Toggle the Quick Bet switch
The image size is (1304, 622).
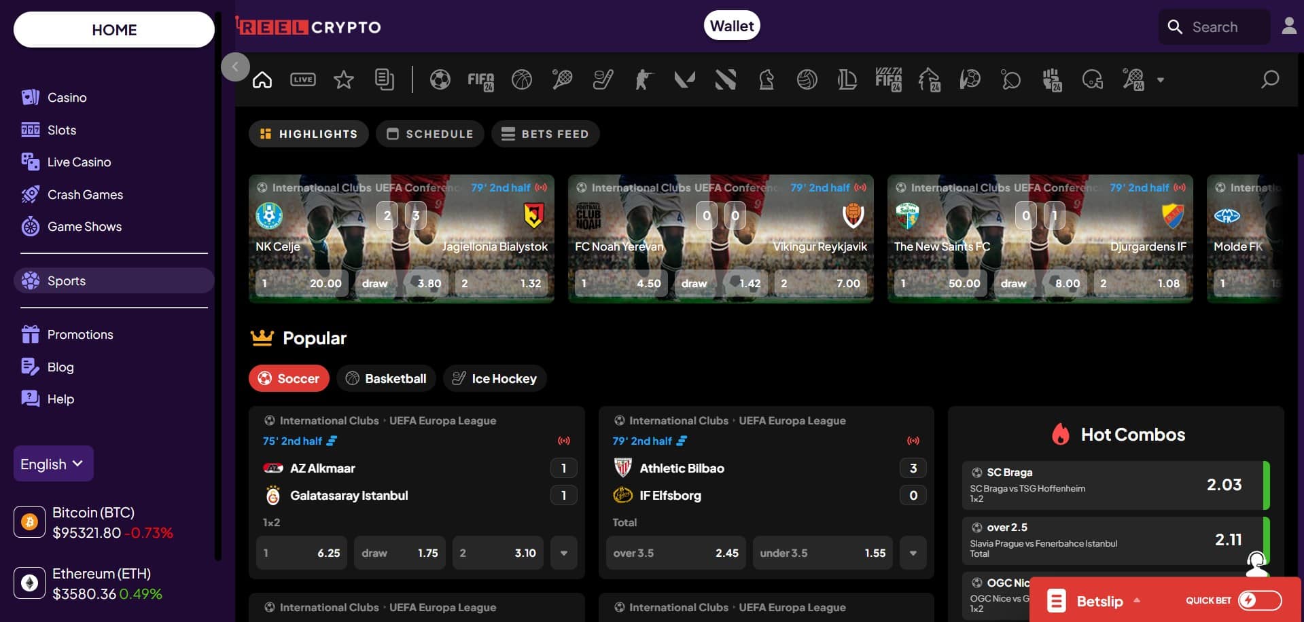tap(1260, 600)
